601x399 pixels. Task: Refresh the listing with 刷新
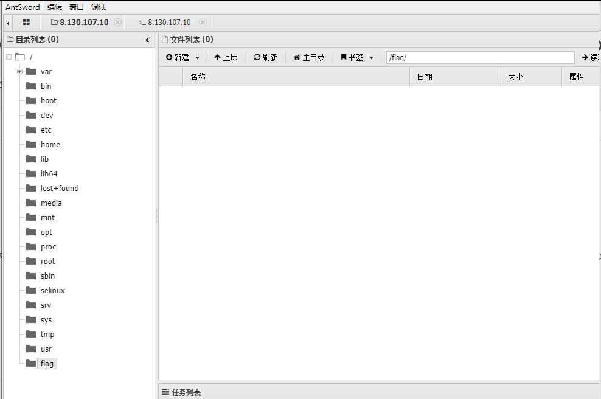click(x=265, y=58)
